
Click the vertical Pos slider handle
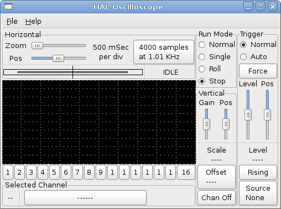pyautogui.click(x=226, y=124)
